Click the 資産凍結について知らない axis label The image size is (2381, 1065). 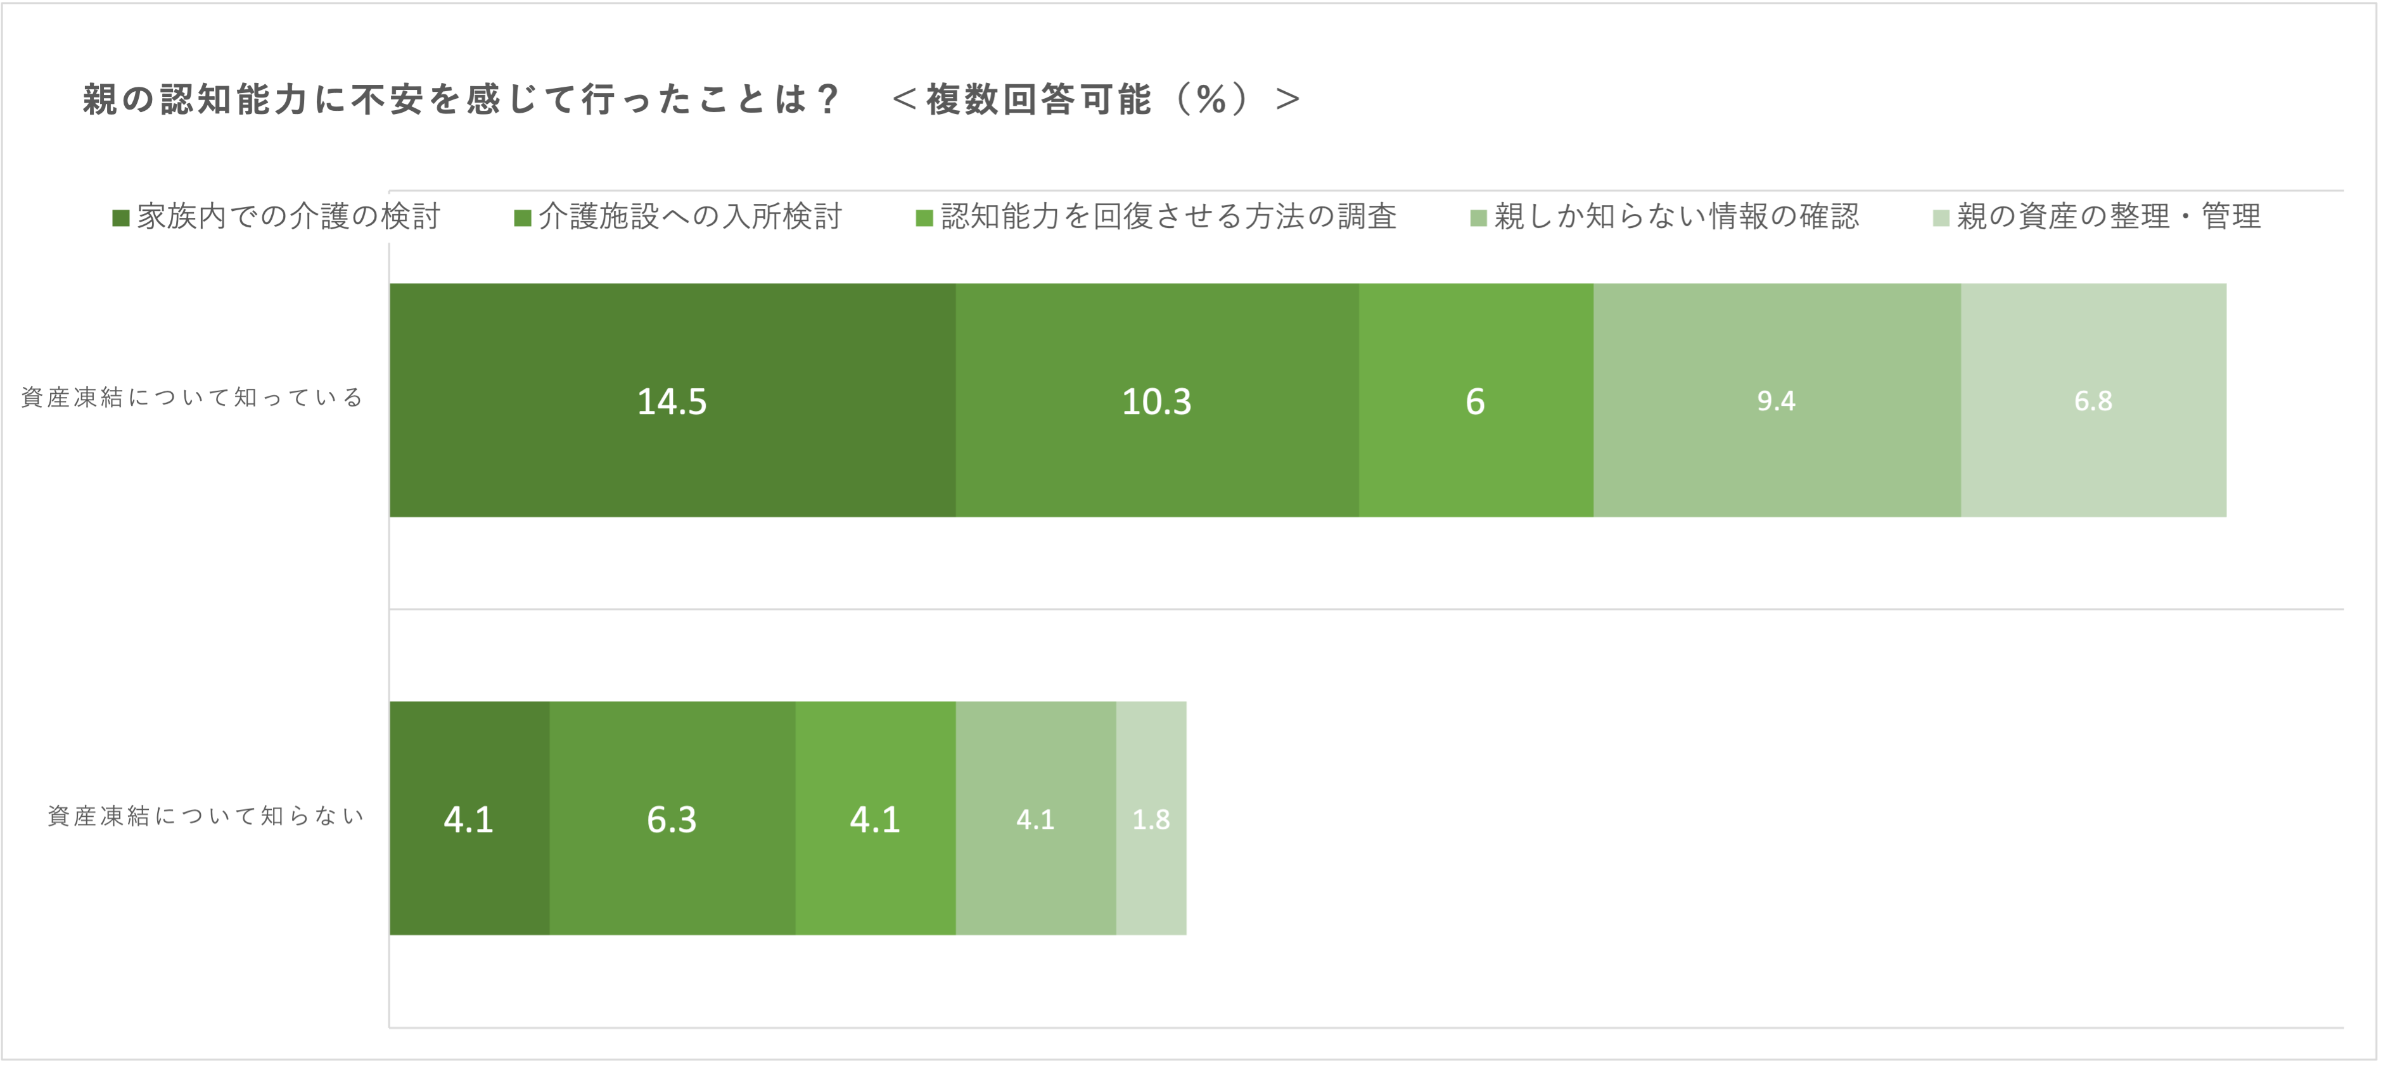tap(205, 816)
